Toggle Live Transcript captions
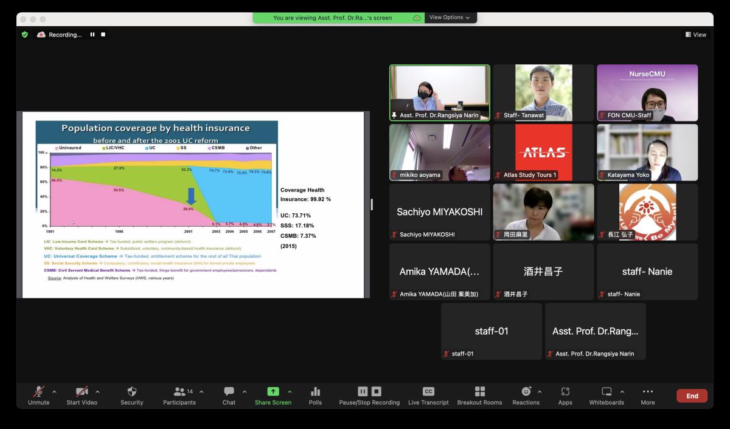The image size is (730, 429). click(428, 392)
